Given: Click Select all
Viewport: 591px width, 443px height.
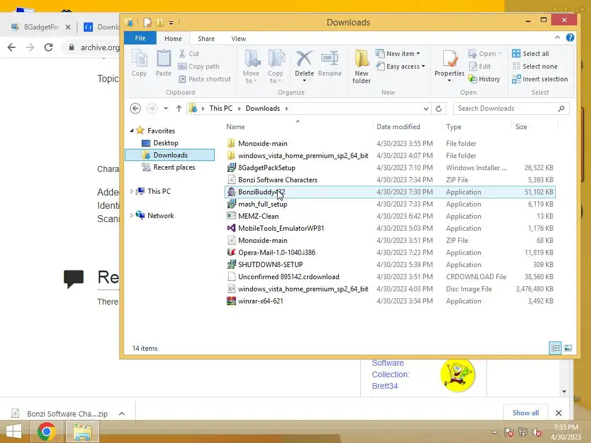Looking at the screenshot, I should pyautogui.click(x=531, y=54).
